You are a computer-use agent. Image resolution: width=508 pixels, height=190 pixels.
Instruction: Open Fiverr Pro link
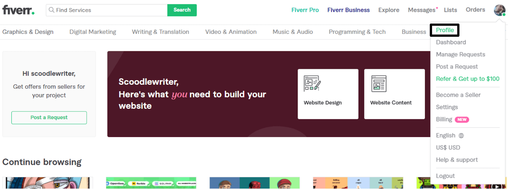305,10
